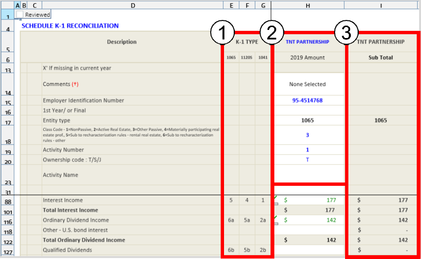Select column I header
421x259 pixels.
[381, 5]
